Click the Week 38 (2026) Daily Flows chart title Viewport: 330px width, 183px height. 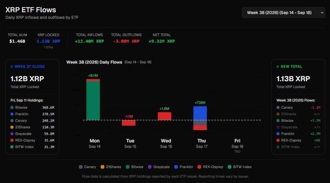[x=94, y=62]
